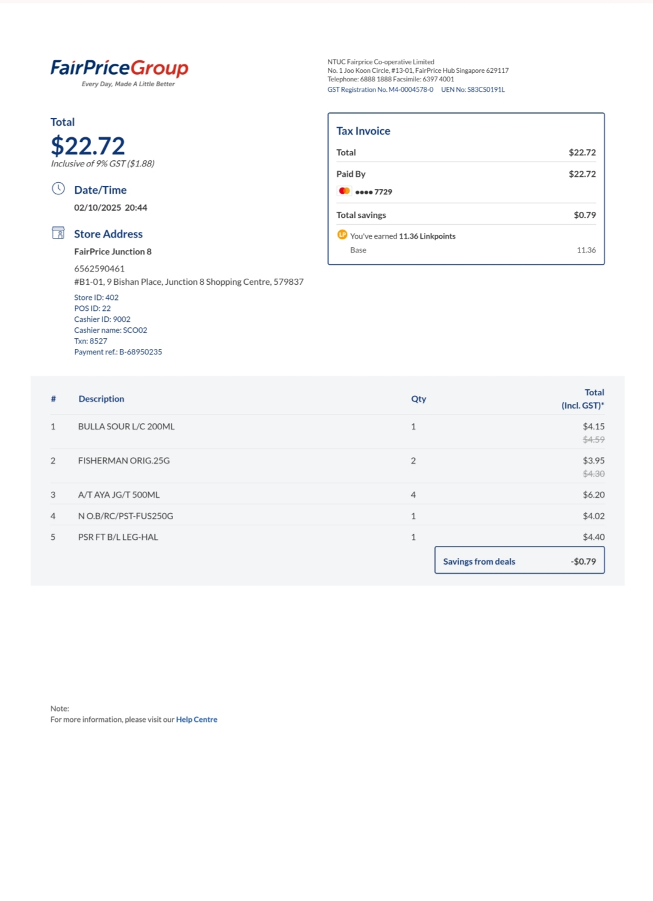Click the Store ID: 402 line
Screen dimensions: 653x901
click(96, 297)
